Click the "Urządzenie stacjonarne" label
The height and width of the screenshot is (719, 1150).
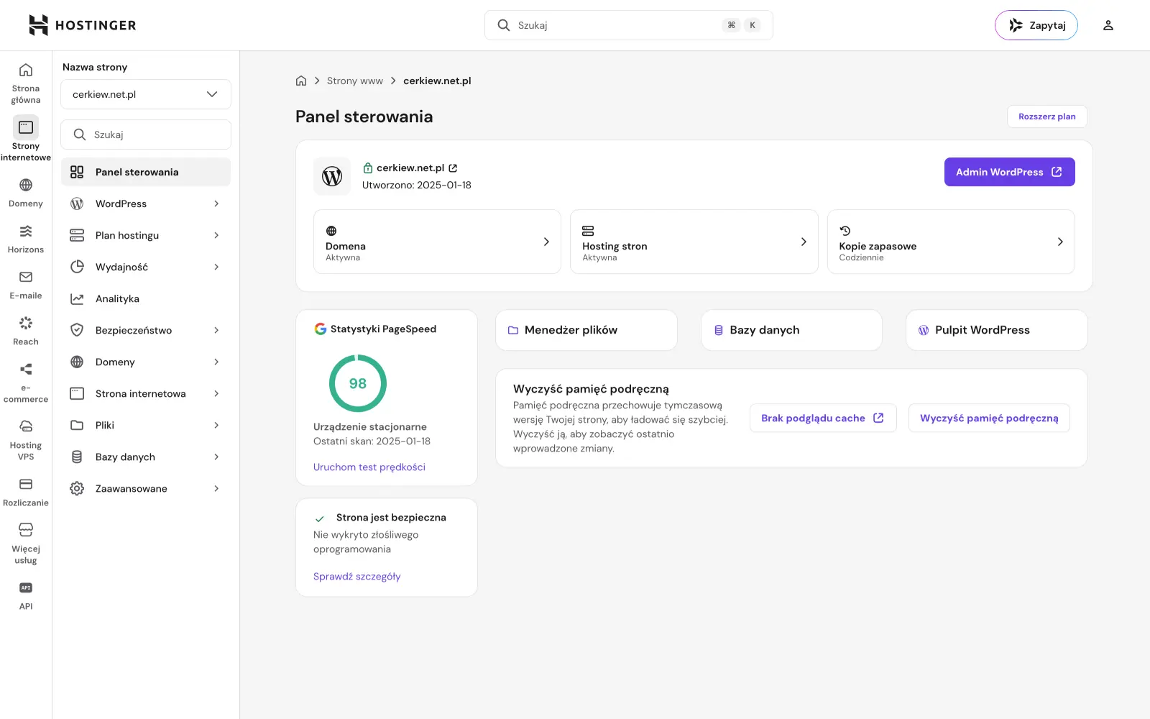tap(370, 427)
